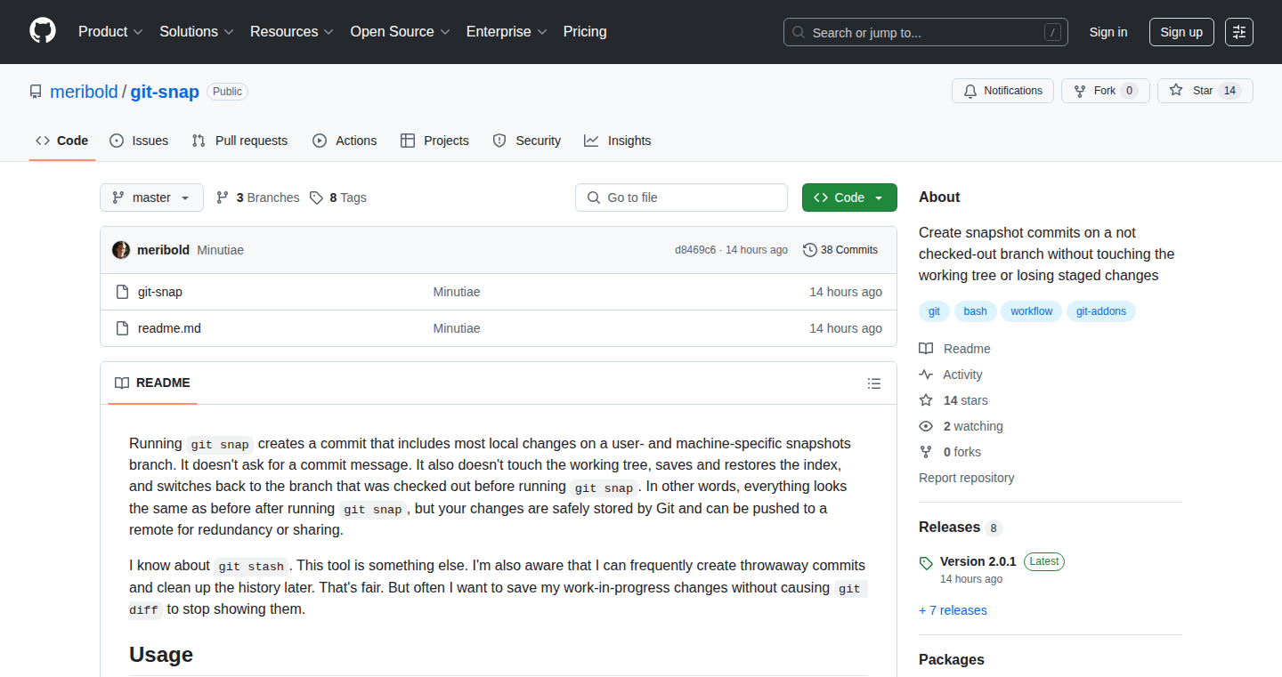
Task: Click the book icon in README tab
Action: pyautogui.click(x=122, y=383)
